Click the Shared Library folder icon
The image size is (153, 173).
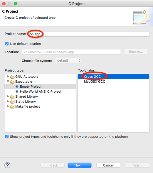tap(12, 97)
